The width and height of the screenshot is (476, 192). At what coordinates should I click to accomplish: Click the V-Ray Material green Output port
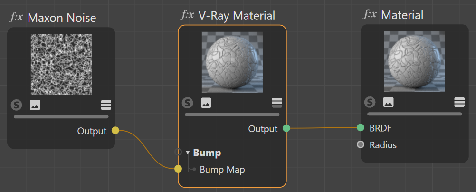tap(286, 128)
